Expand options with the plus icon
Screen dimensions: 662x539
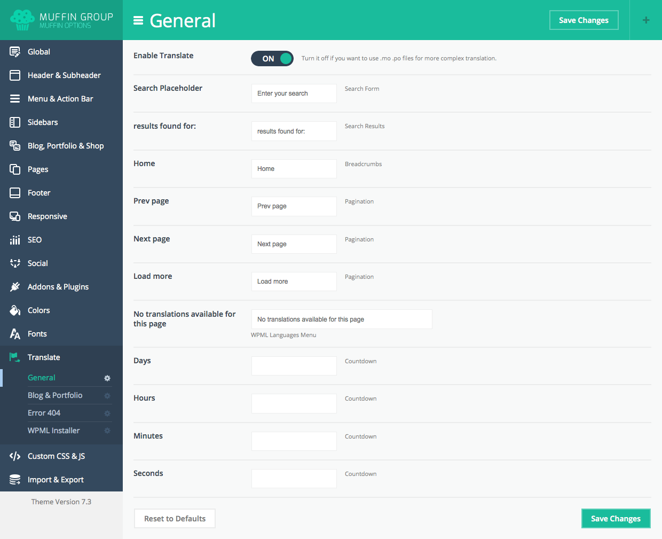click(x=646, y=20)
